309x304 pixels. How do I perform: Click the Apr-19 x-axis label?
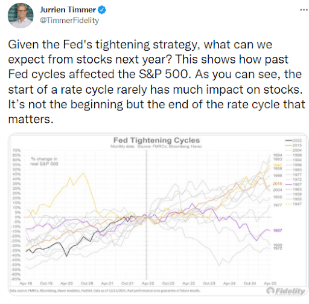coord(26,283)
